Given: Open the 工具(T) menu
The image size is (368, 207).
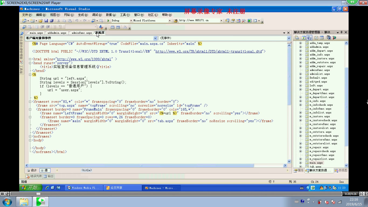Looking at the screenshot, I should pos(125,15).
